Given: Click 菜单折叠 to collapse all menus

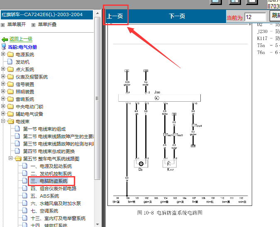Looking at the screenshot, I should click(47, 24).
